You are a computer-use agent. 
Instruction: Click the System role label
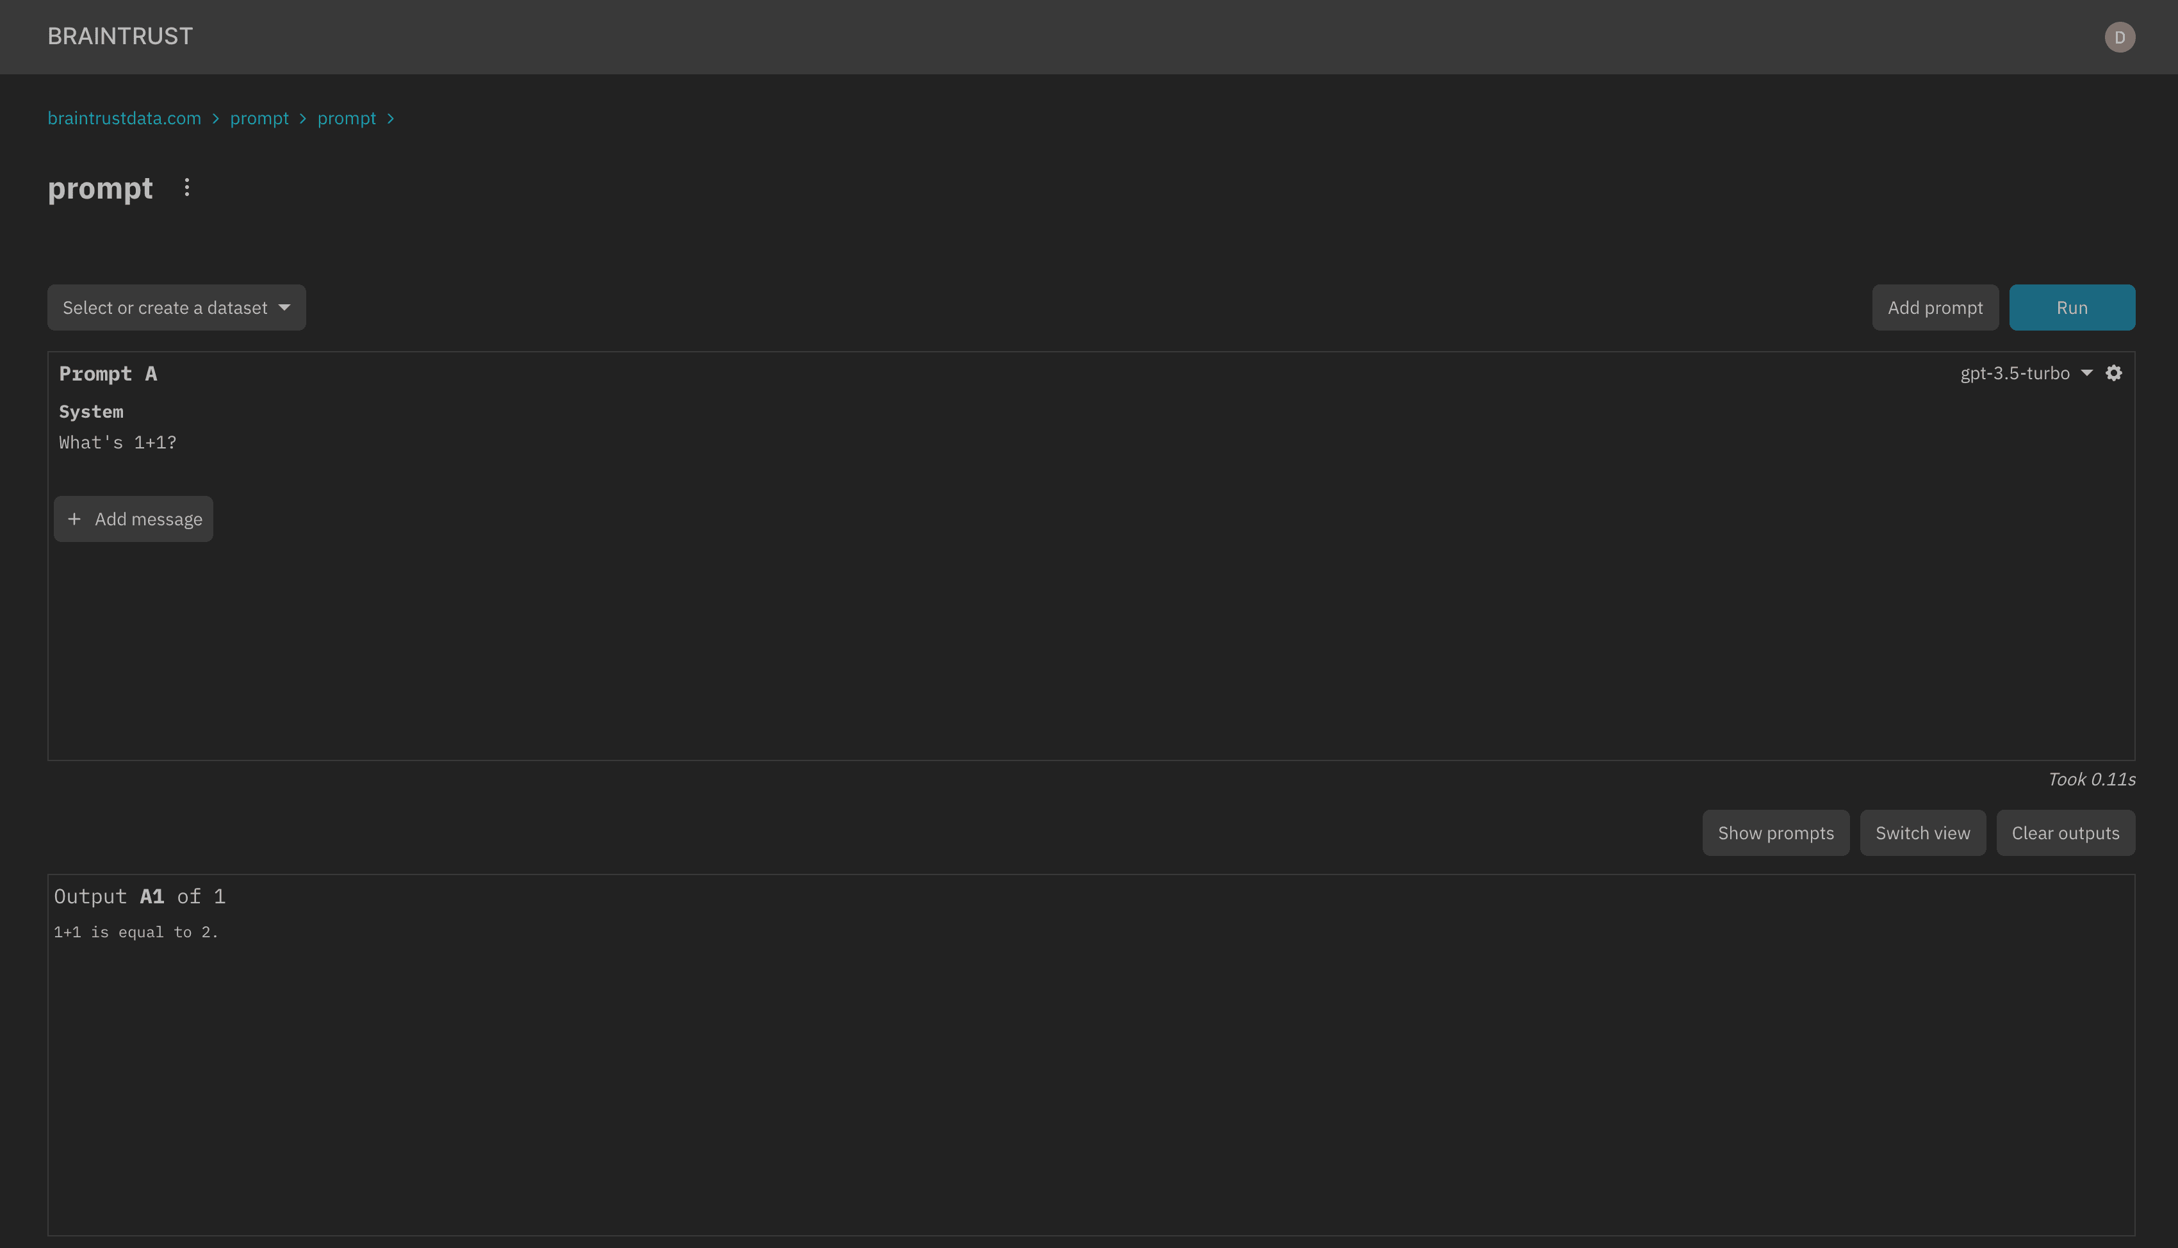91,413
